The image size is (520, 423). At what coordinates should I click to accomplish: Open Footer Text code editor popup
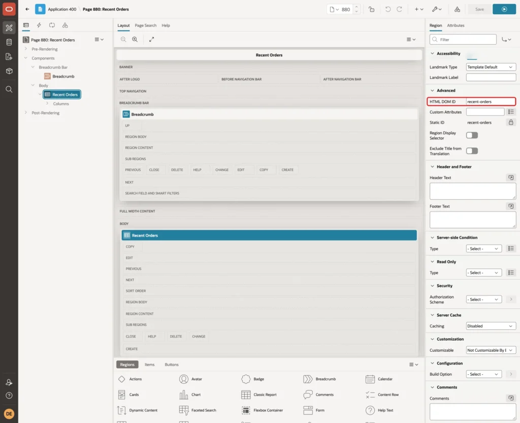tap(511, 206)
